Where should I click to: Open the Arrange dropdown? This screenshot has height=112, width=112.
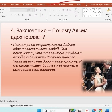(109, 13)
